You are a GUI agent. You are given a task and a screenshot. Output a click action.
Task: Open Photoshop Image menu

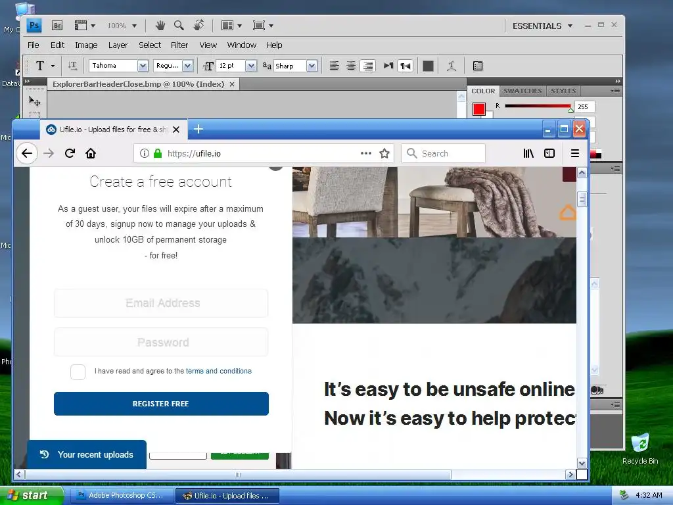86,45
